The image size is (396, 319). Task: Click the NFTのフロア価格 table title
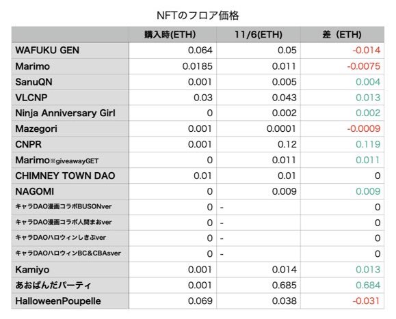click(x=198, y=16)
